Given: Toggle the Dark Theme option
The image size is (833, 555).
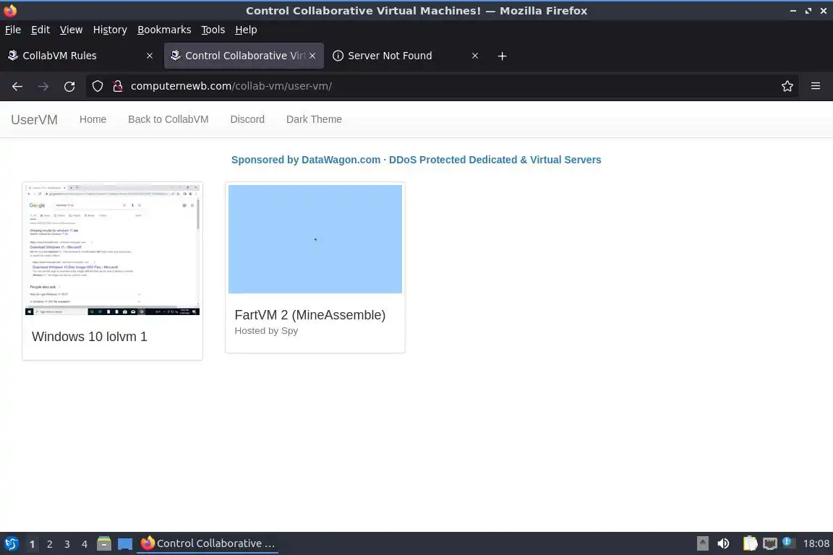Looking at the screenshot, I should [314, 119].
